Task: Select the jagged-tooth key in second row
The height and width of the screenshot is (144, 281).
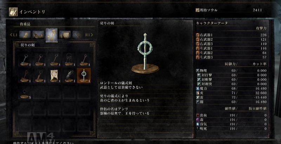Action: click(39, 75)
